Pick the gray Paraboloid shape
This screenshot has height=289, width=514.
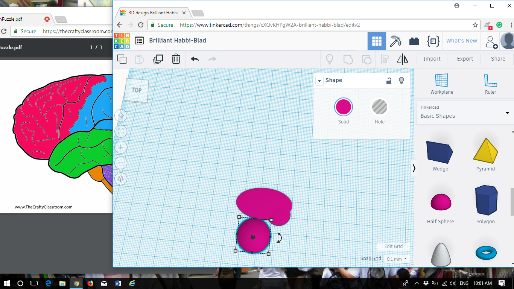point(441,254)
